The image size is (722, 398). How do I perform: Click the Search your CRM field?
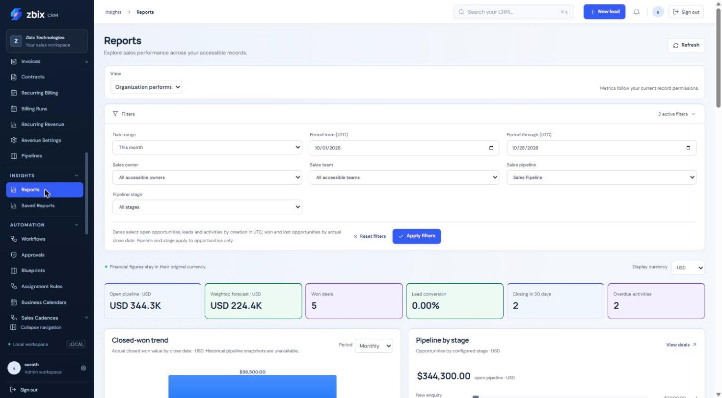(x=514, y=12)
